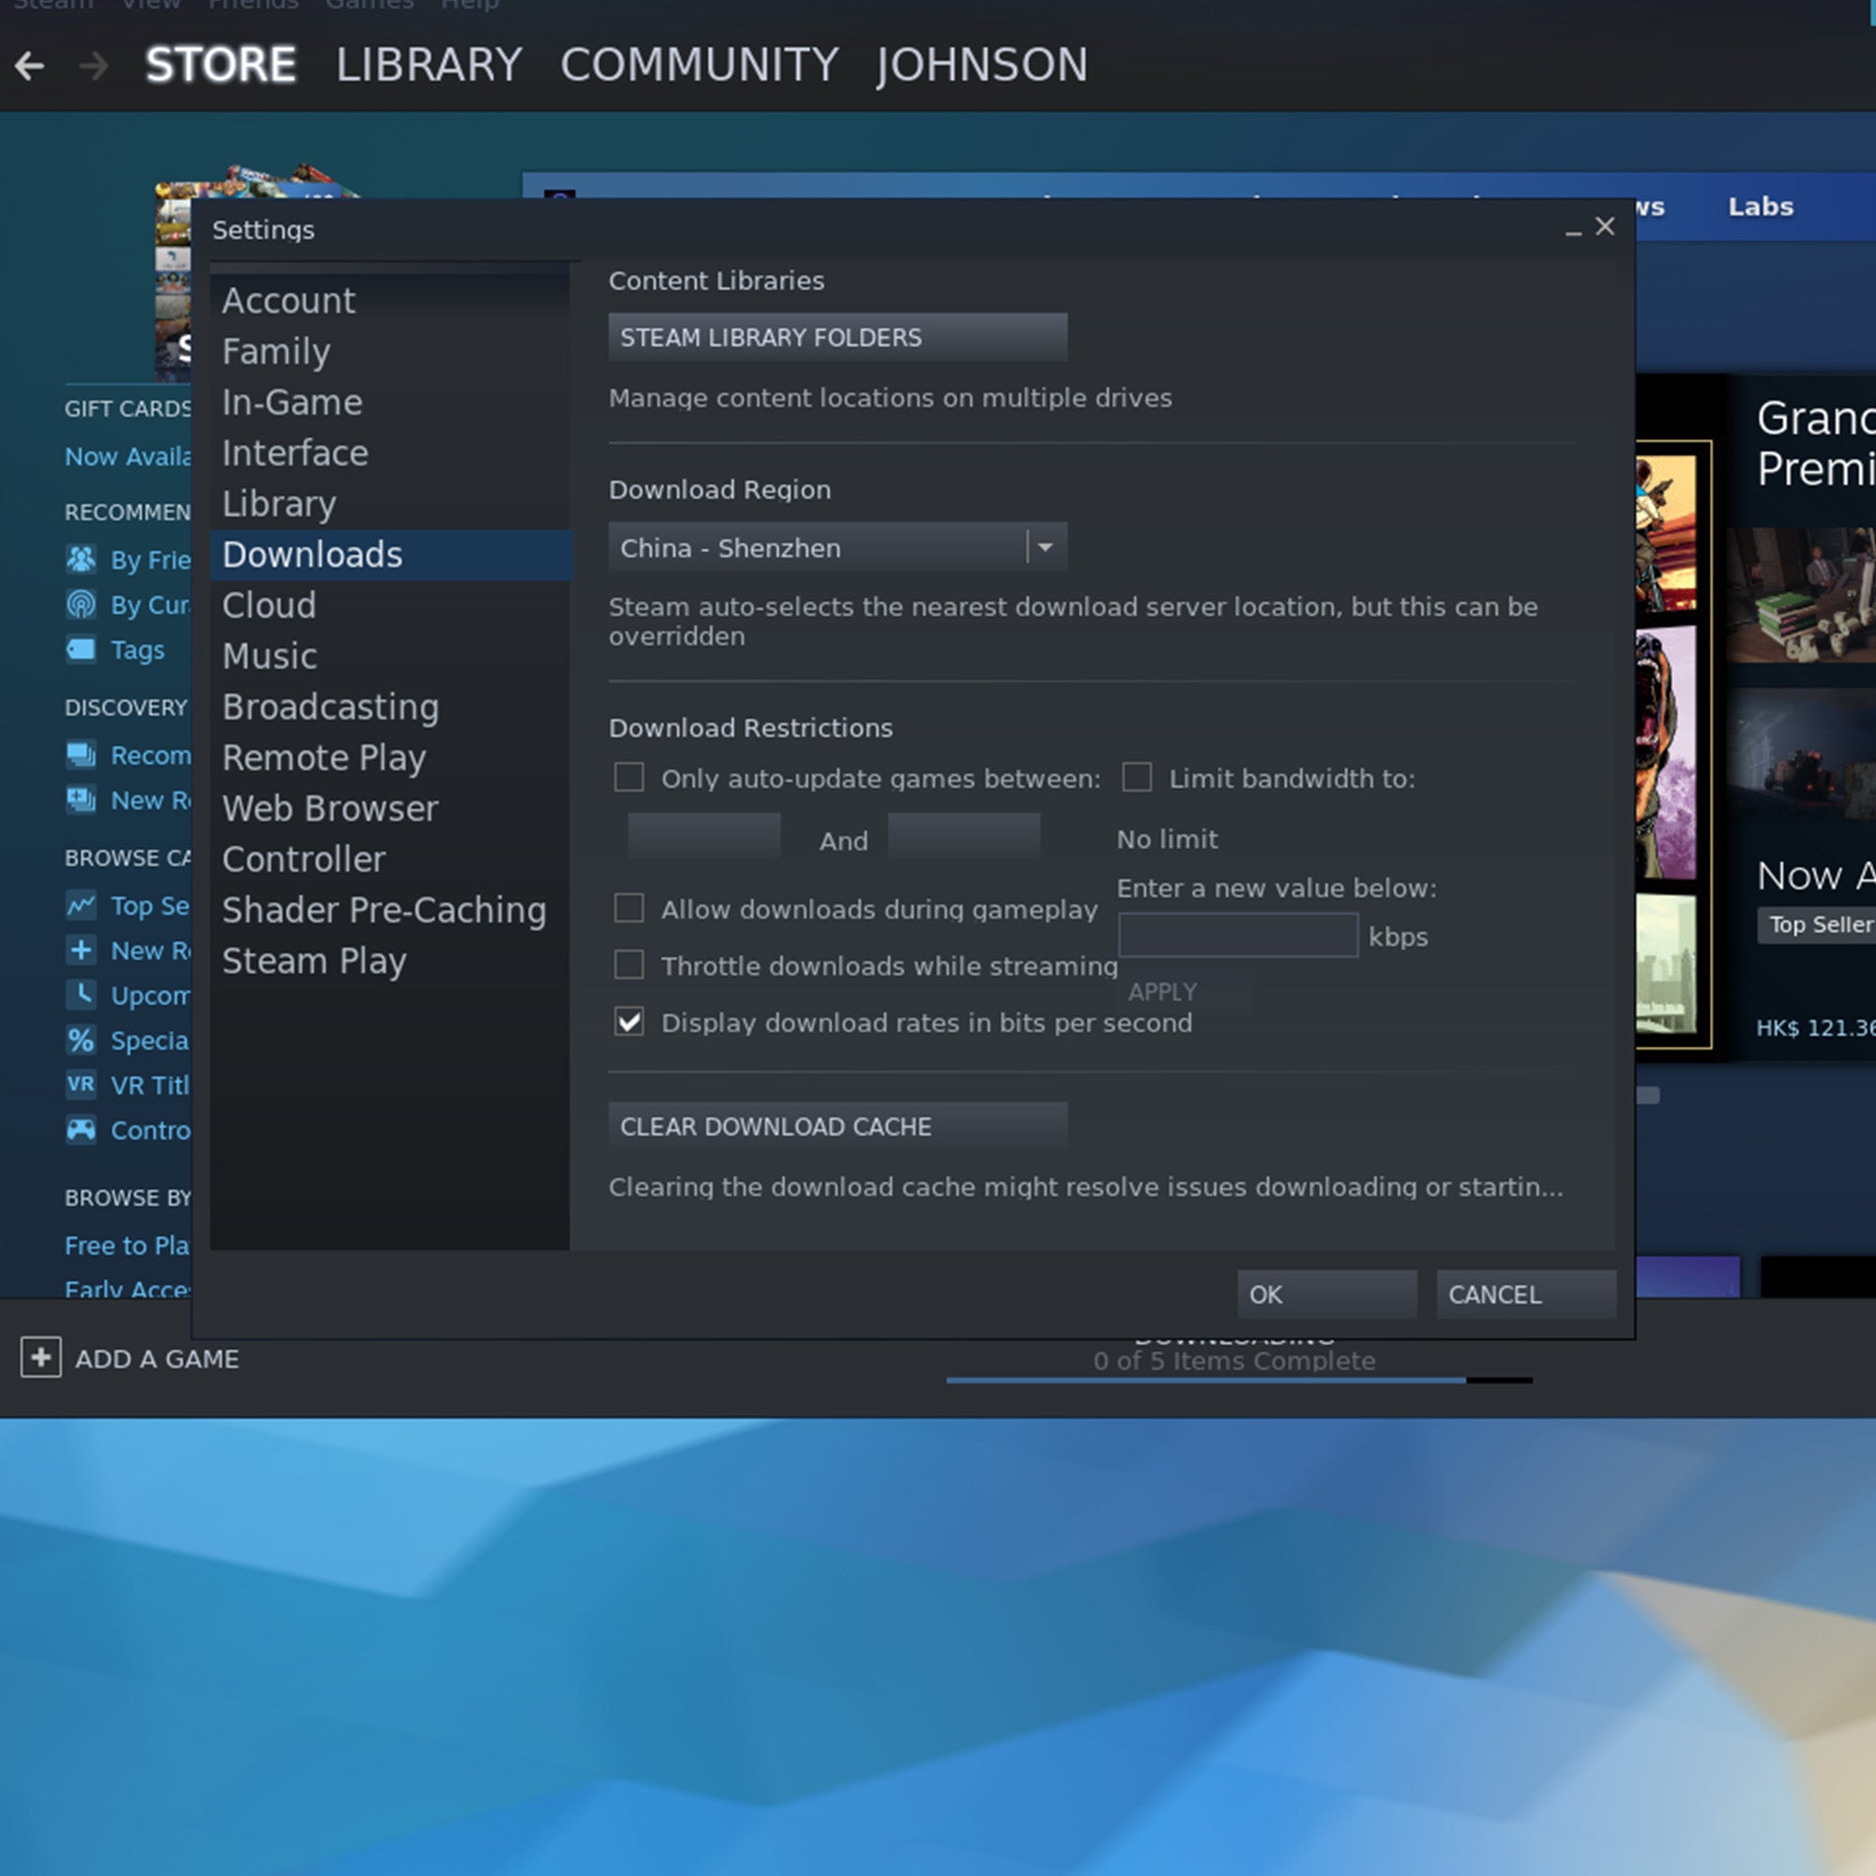Click the Apply bandwidth button

[x=1186, y=991]
